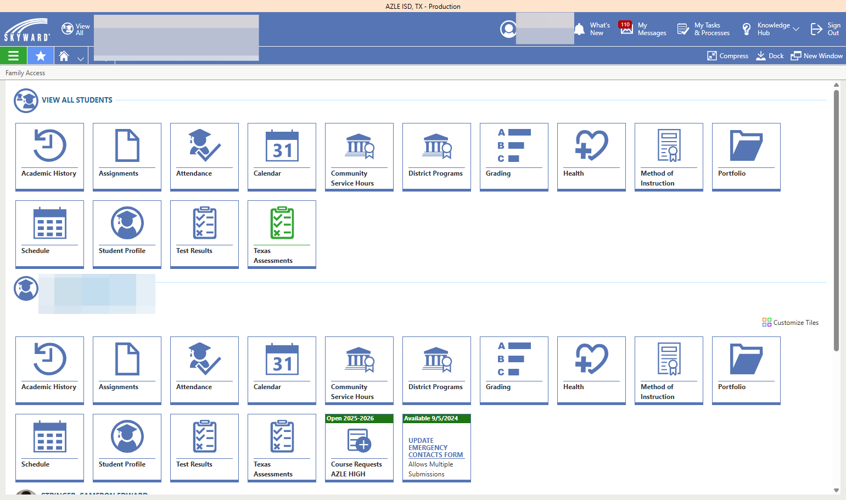The width and height of the screenshot is (846, 500).
Task: Go to the Home icon
Action: point(64,56)
